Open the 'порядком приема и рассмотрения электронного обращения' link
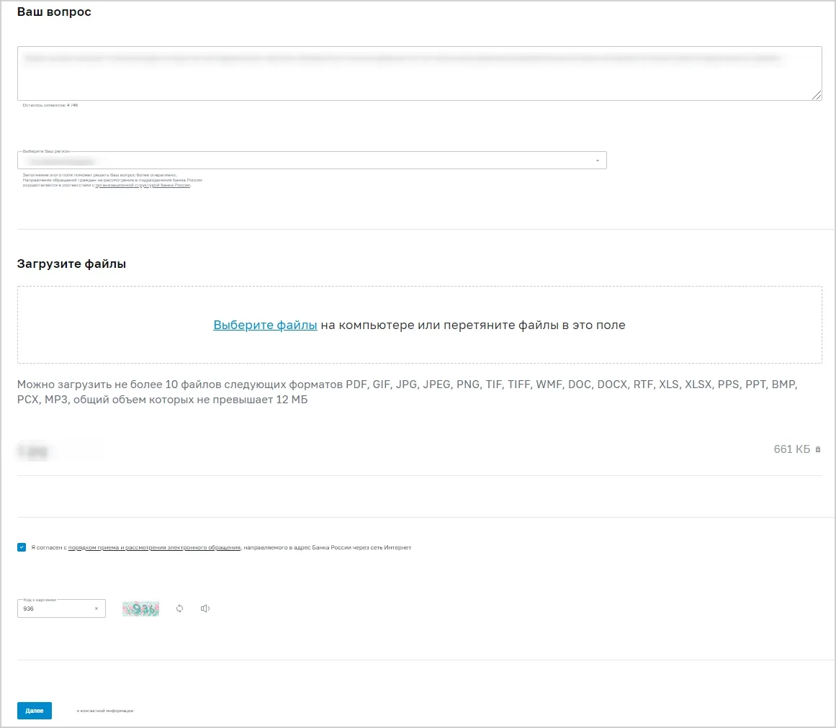 [x=154, y=548]
